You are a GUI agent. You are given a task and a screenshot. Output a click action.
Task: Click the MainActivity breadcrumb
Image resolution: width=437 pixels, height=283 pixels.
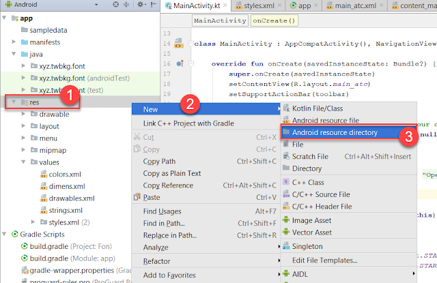pyautogui.click(x=220, y=20)
